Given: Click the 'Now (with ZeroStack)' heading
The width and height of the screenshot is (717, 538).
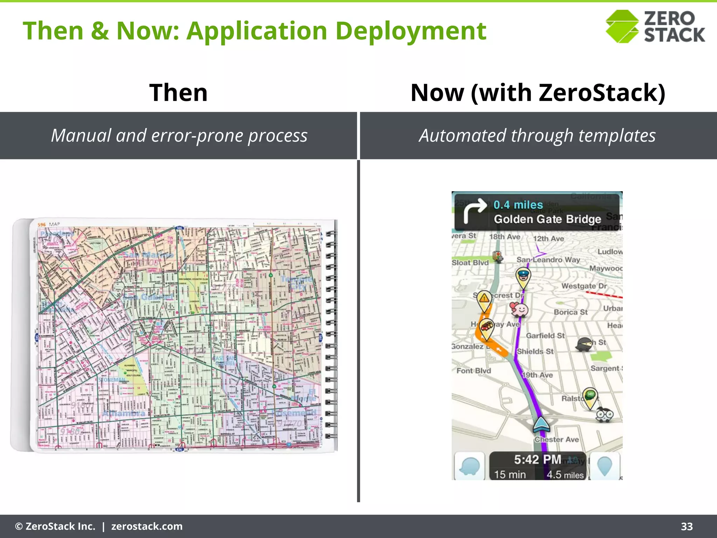Looking at the screenshot, I should coord(538,93).
